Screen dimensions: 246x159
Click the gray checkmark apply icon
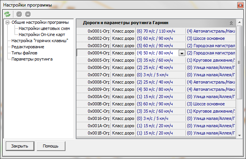[x=20, y=14]
